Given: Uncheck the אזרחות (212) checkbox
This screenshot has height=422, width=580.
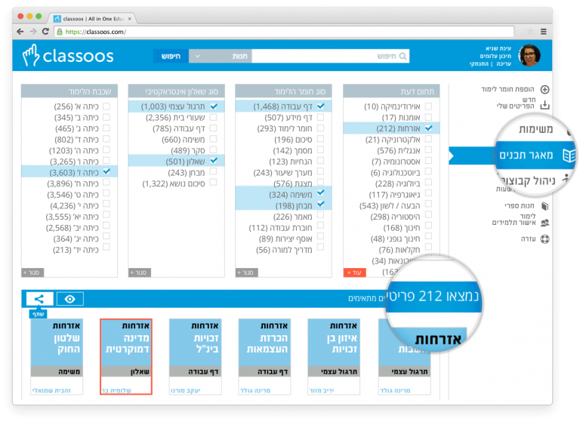Looking at the screenshot, I should (428, 129).
